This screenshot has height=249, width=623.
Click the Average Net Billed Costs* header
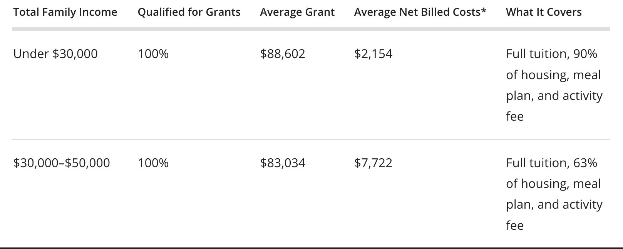point(420,12)
